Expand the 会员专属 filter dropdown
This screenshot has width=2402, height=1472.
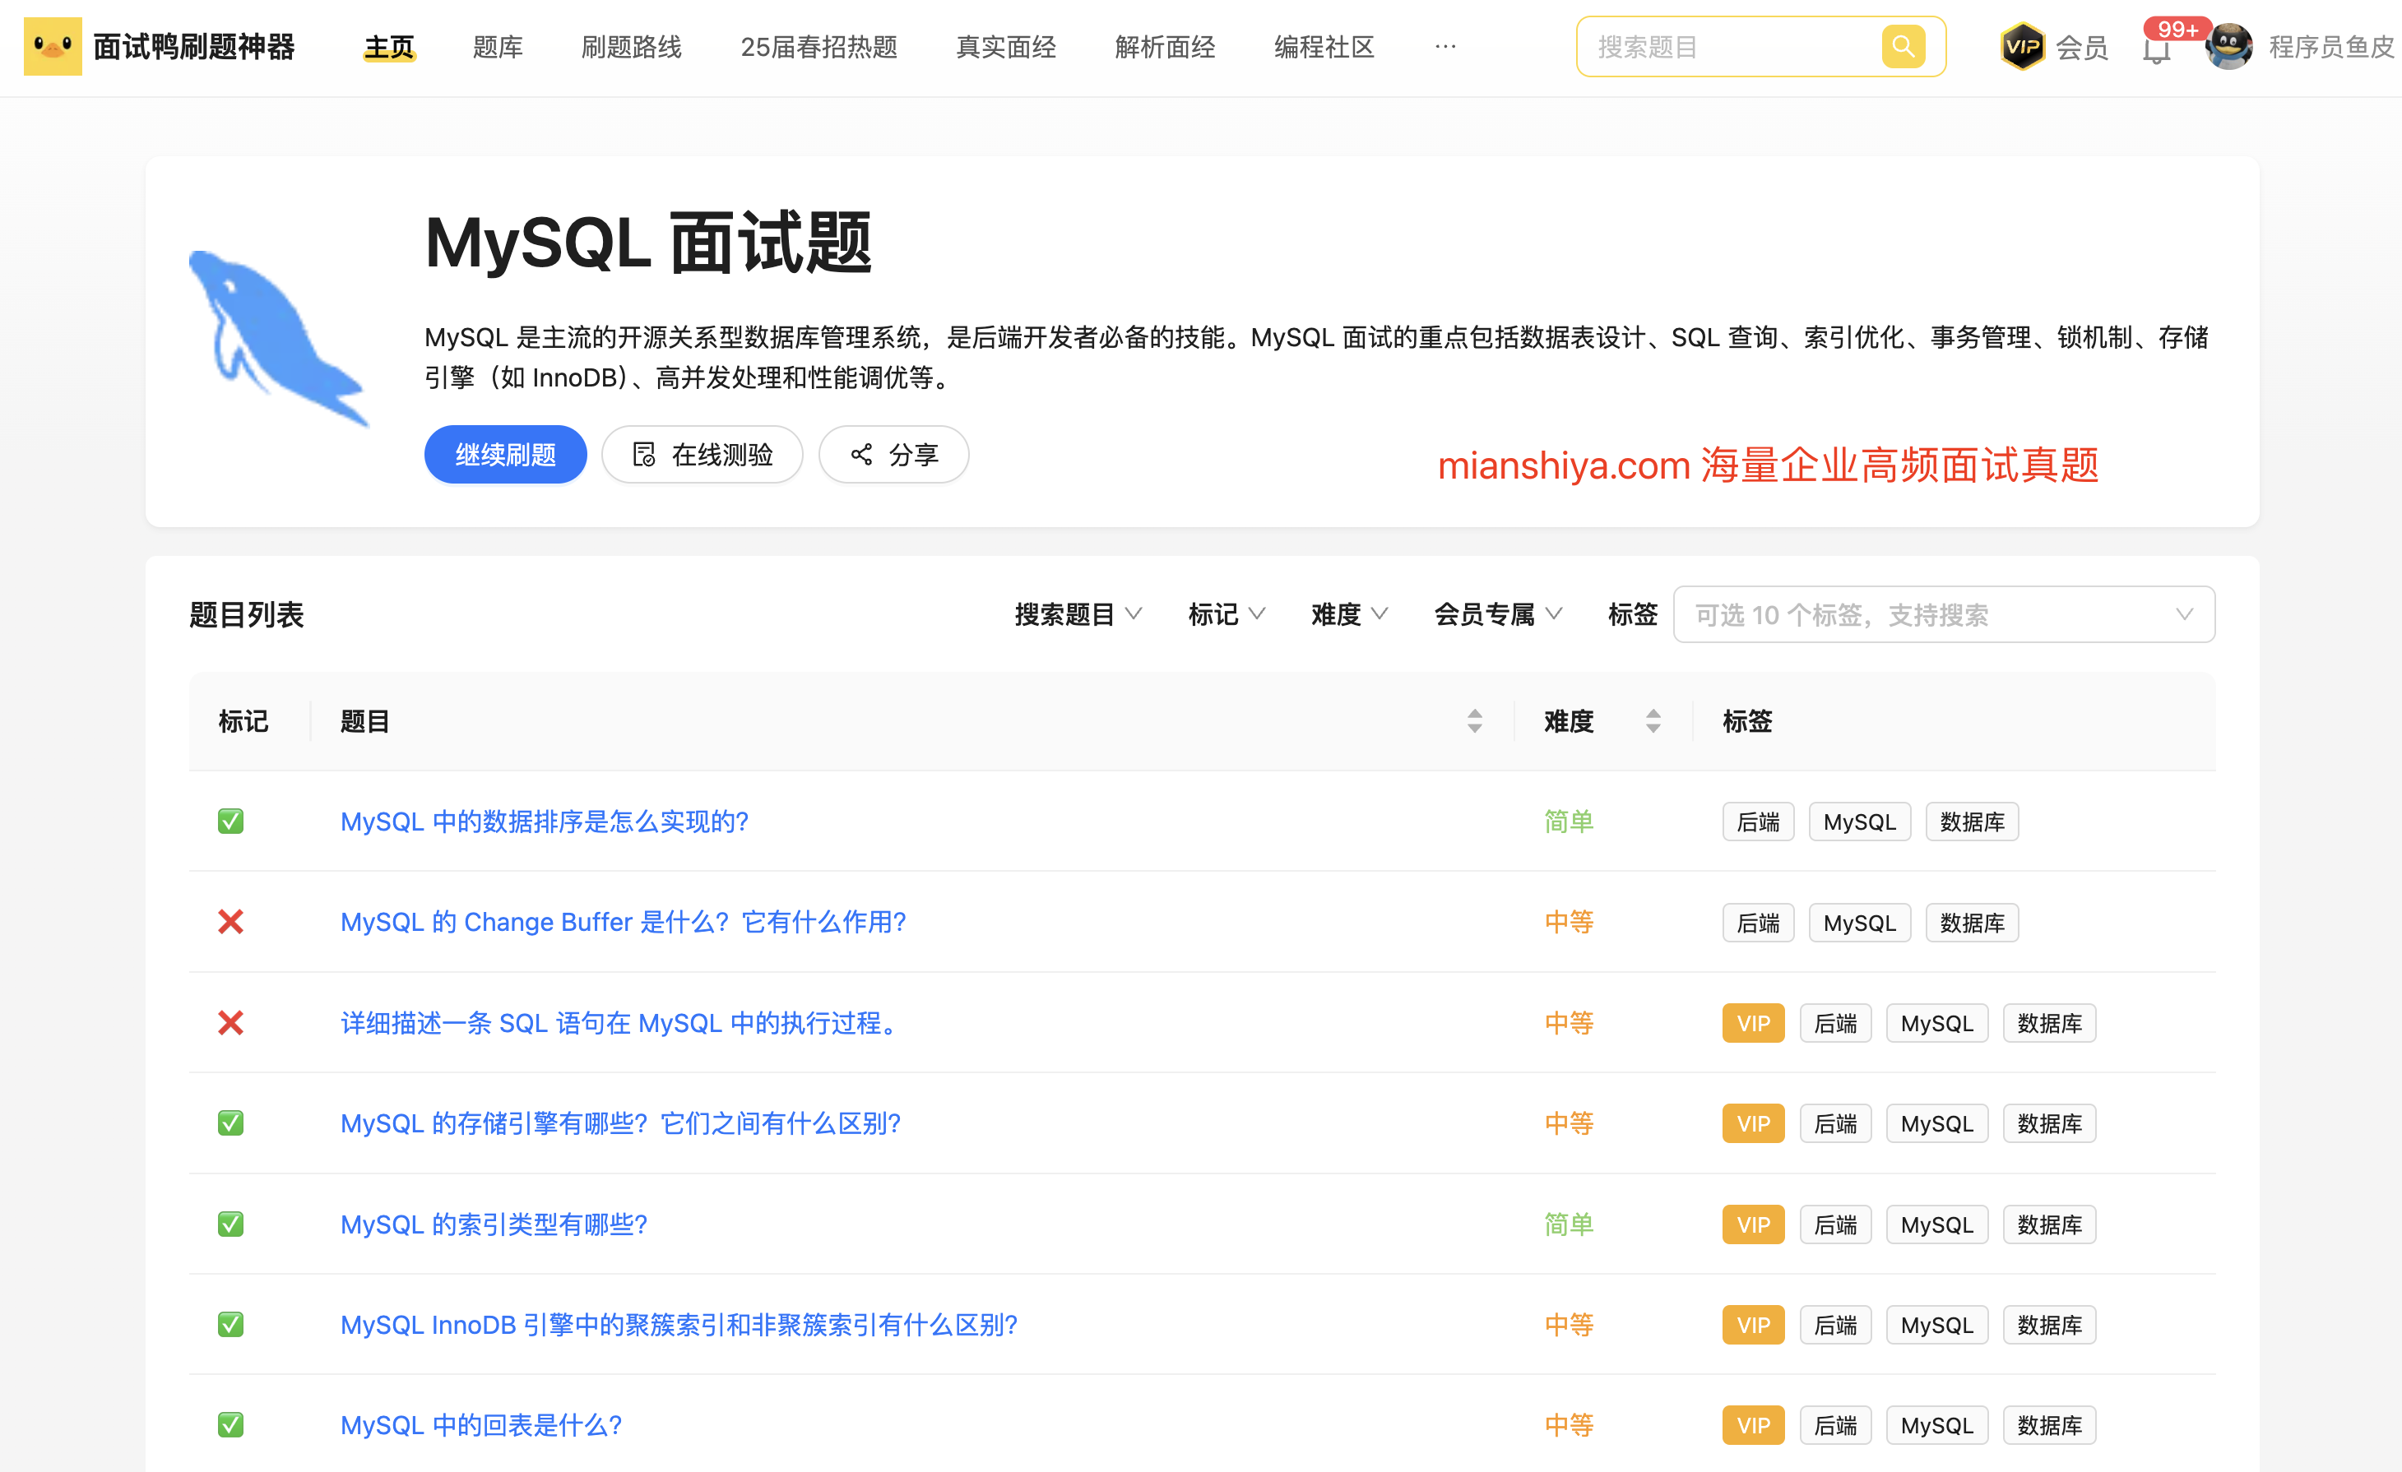tap(1496, 614)
